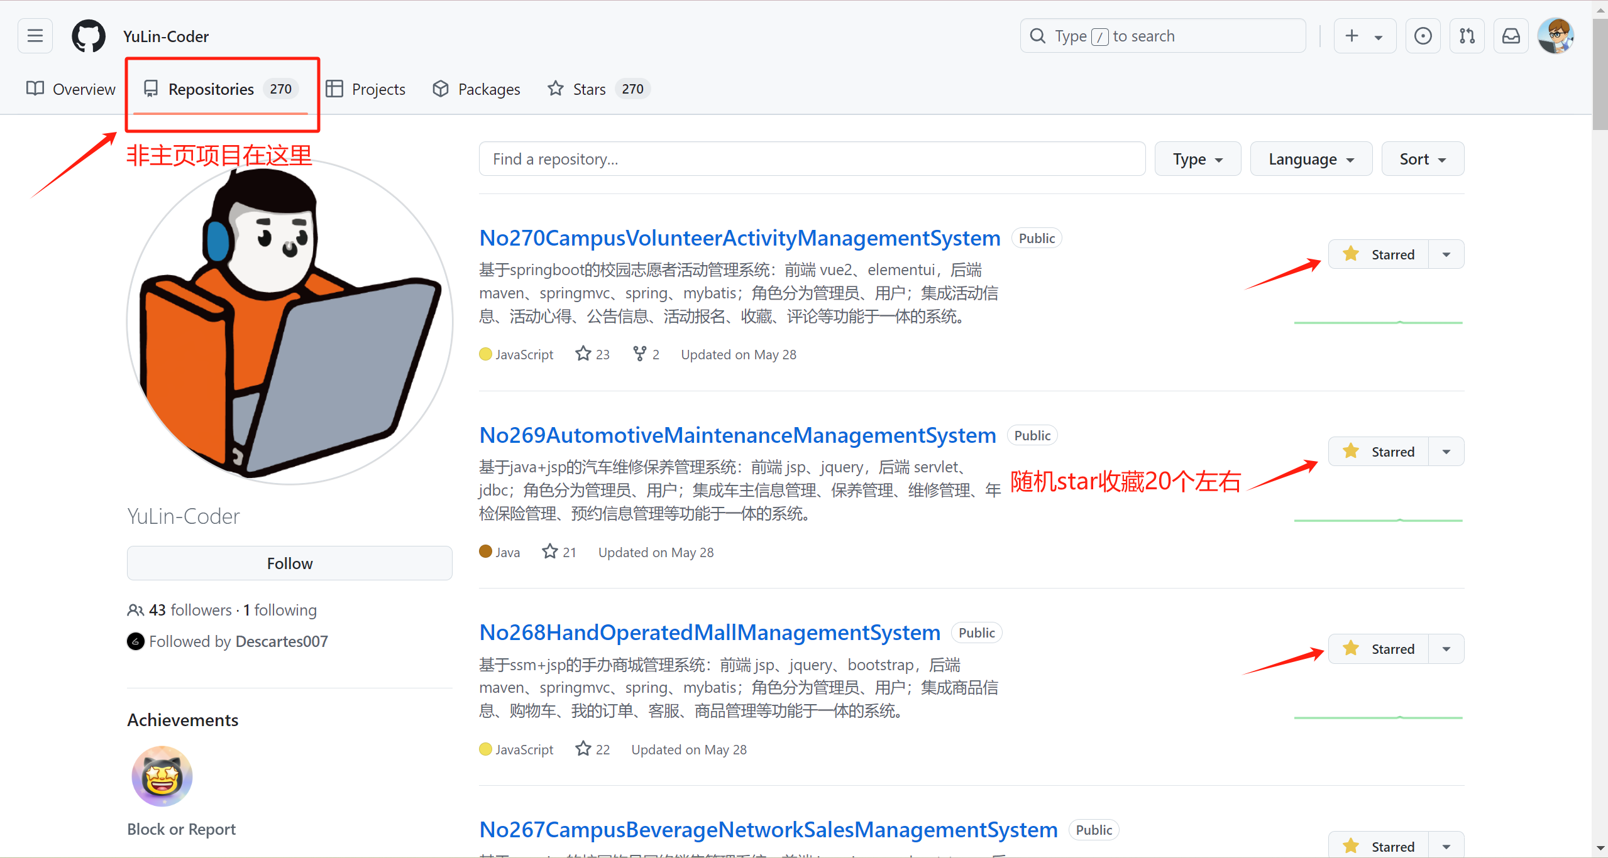The image size is (1608, 858).
Task: Focus the Find a repository input
Action: pyautogui.click(x=812, y=159)
